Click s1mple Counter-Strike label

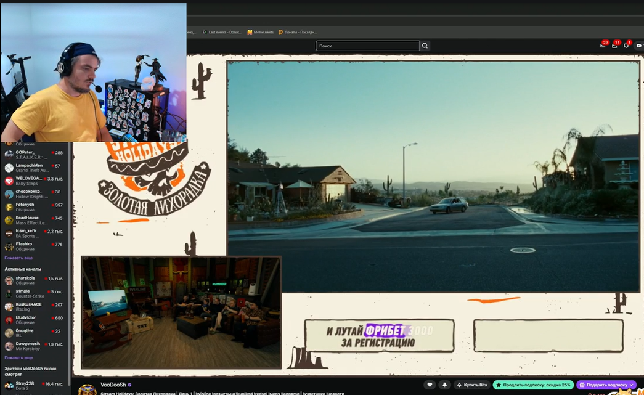[x=30, y=296]
